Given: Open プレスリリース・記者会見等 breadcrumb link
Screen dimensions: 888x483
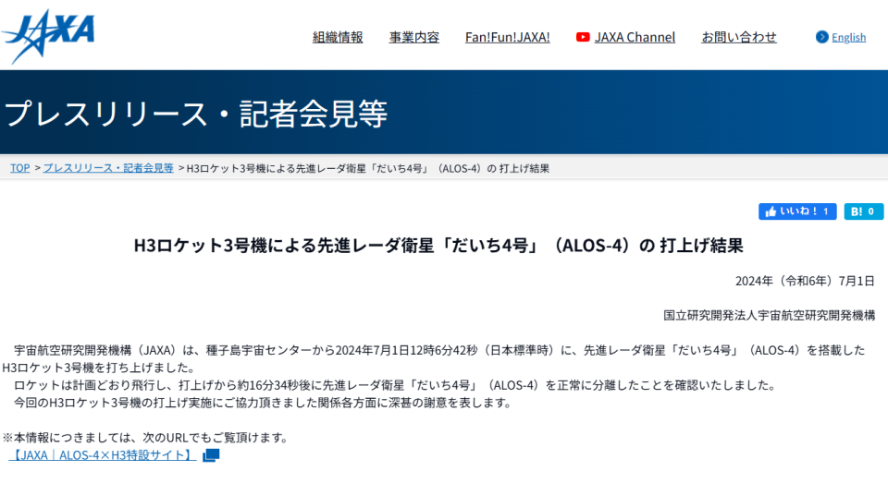Looking at the screenshot, I should 108,168.
